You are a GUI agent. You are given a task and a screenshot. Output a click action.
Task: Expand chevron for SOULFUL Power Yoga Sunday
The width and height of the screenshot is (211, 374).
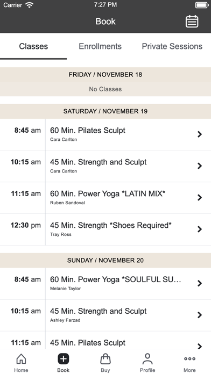[200, 283]
